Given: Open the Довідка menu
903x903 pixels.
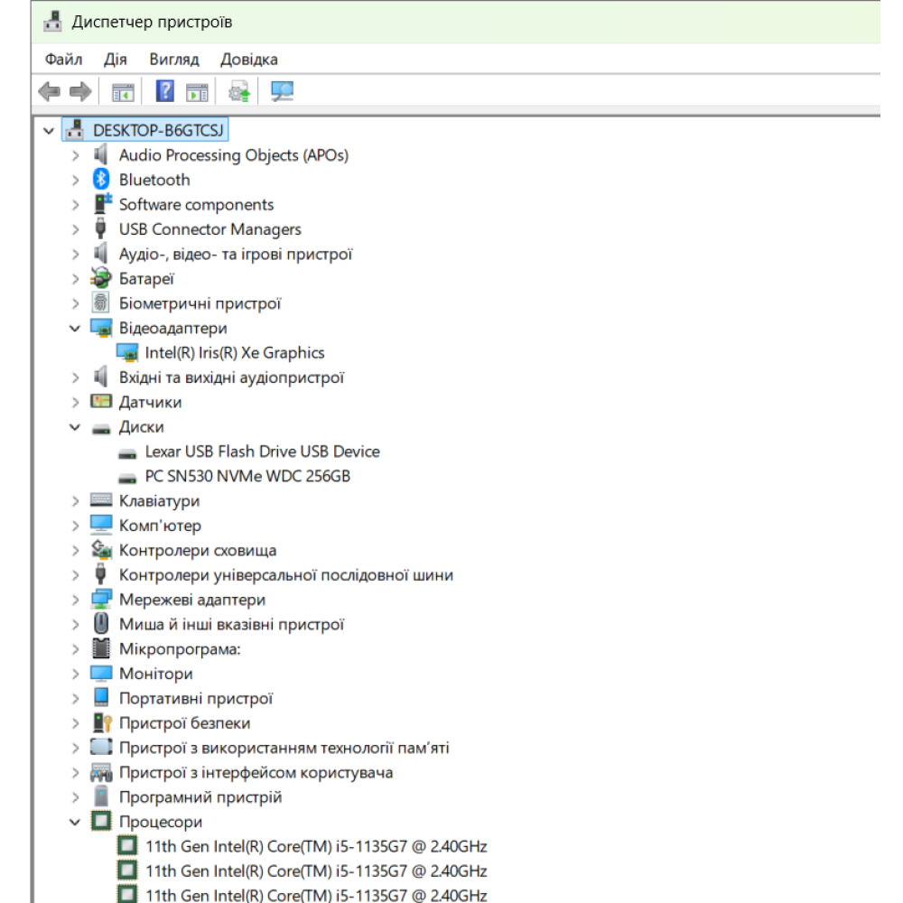Looking at the screenshot, I should 249,60.
